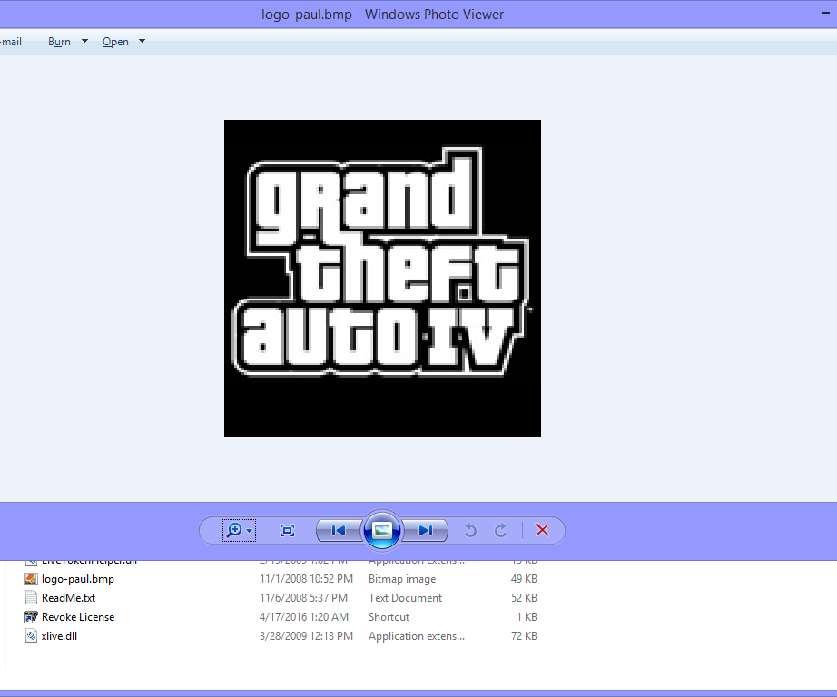Open the zoom level dropdown arrow

coord(248,530)
